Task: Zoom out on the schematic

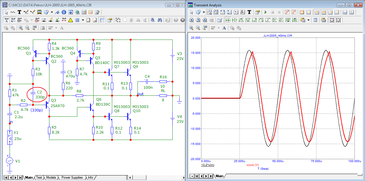Action: (x=27, y=28)
